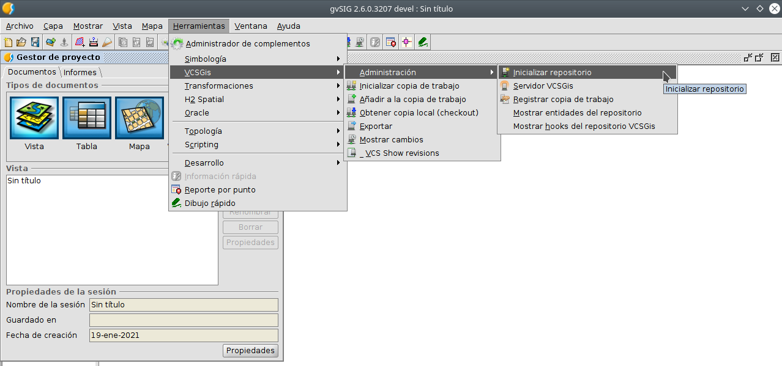The width and height of the screenshot is (782, 366).
Task: Click the add layer toolbar icon
Action: [51, 42]
